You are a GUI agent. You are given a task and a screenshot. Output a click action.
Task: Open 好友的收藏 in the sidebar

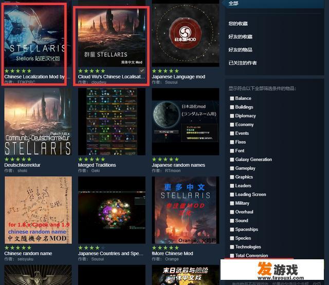pyautogui.click(x=240, y=36)
